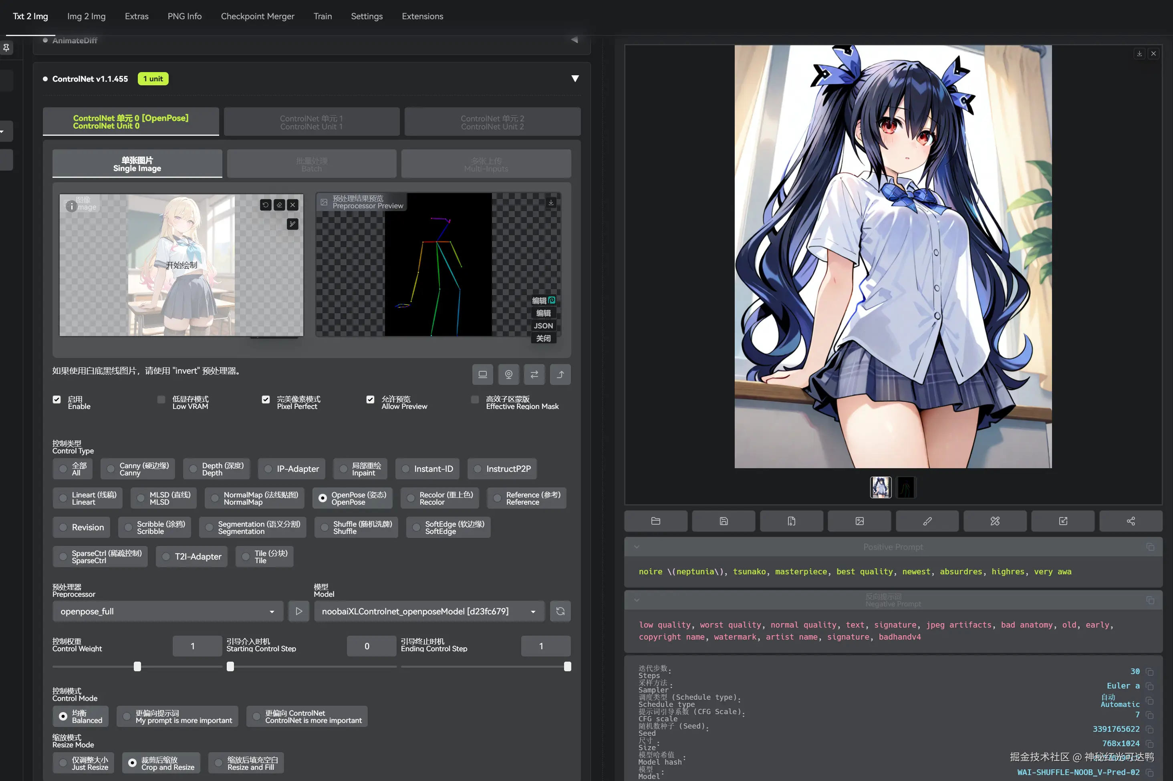1173x781 pixels.
Task: Click the Ending Control Step number field
Action: [546, 646]
